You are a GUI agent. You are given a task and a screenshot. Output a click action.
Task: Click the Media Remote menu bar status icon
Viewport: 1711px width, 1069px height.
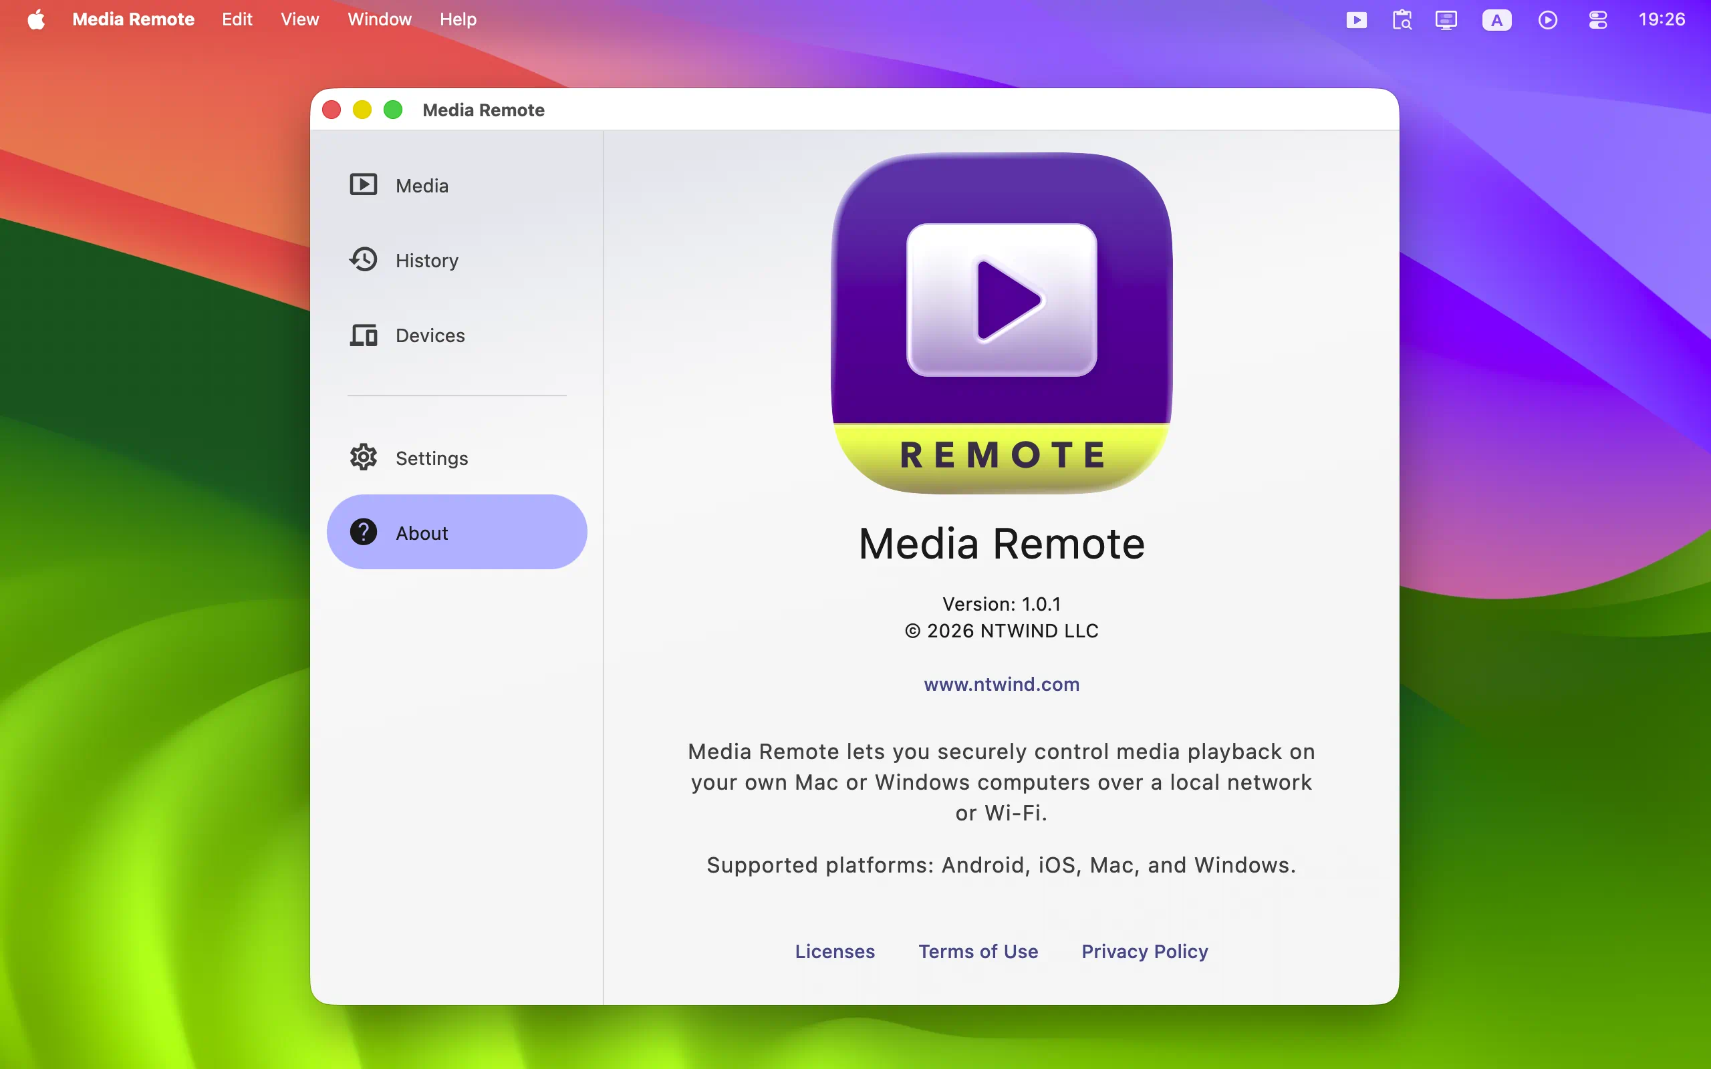(x=1356, y=20)
